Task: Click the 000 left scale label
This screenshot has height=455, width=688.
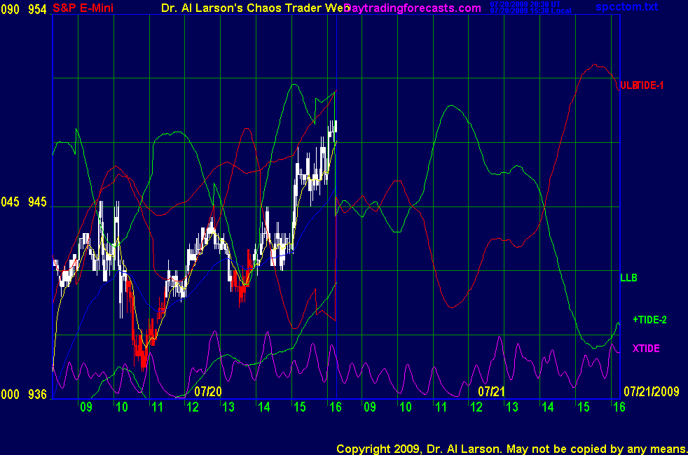Action: [x=11, y=395]
